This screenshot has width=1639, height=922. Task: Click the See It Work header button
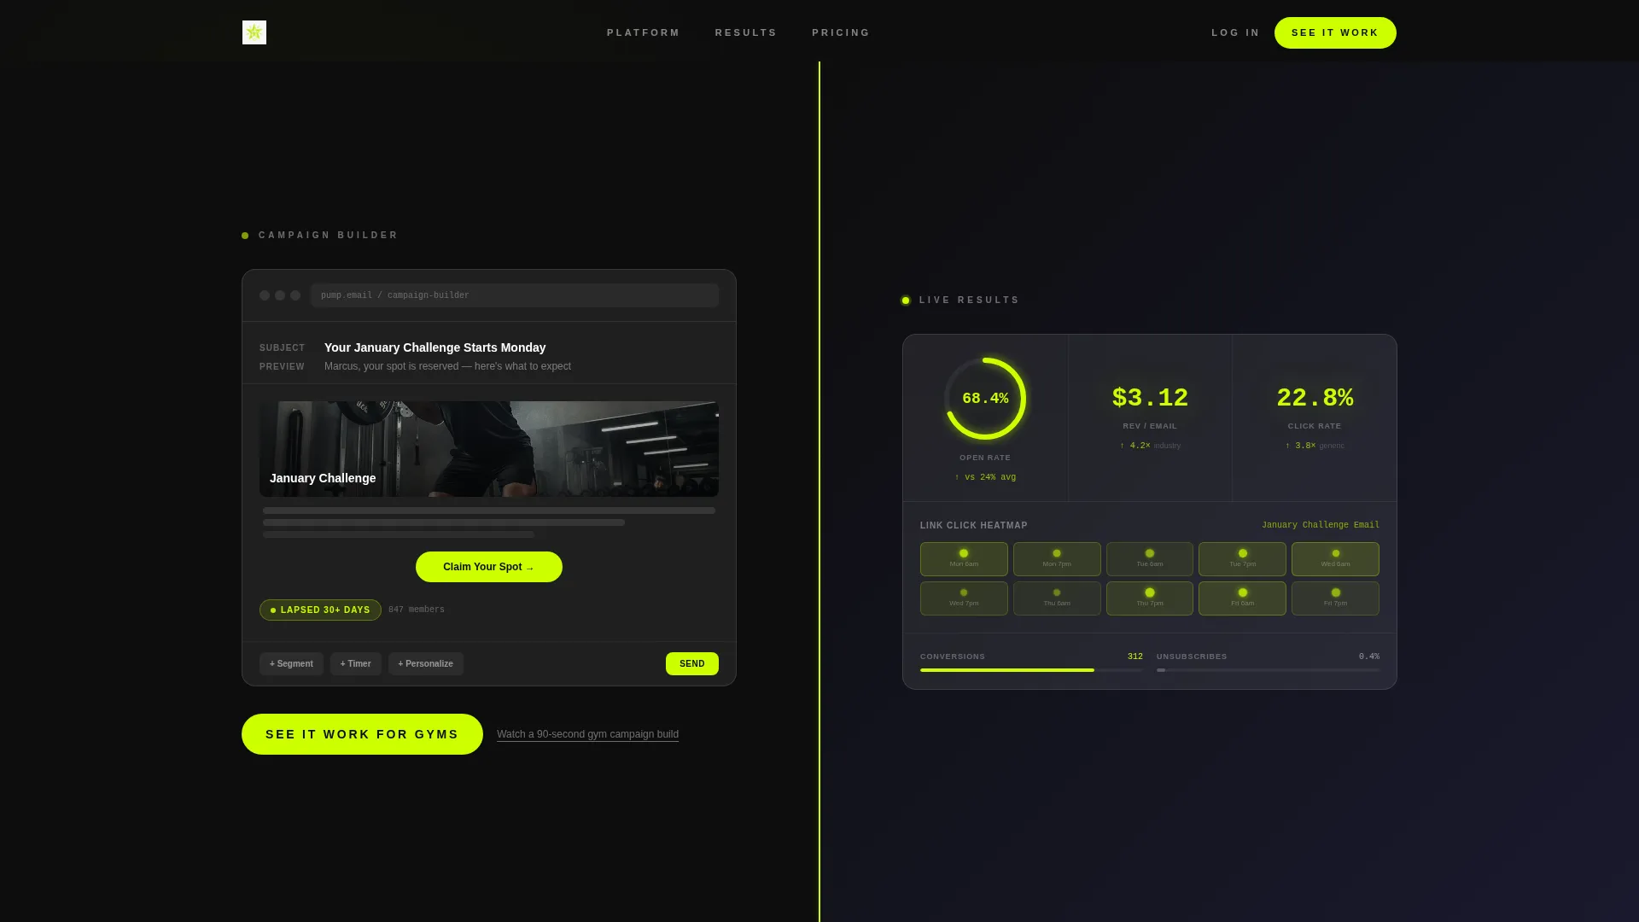coord(1335,32)
